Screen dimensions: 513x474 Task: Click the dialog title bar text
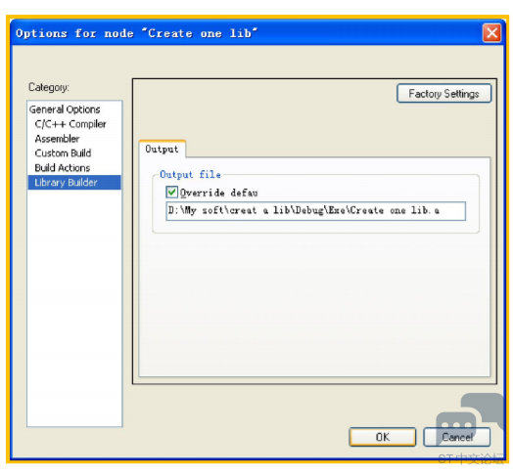pyautogui.click(x=137, y=33)
